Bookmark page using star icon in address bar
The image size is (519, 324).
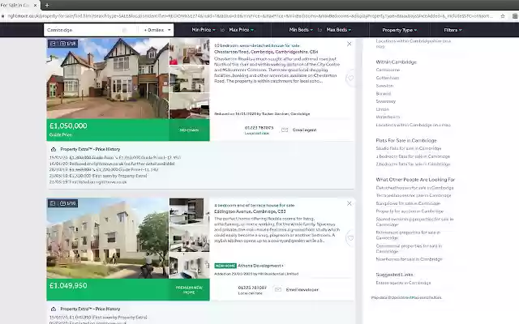503,16
